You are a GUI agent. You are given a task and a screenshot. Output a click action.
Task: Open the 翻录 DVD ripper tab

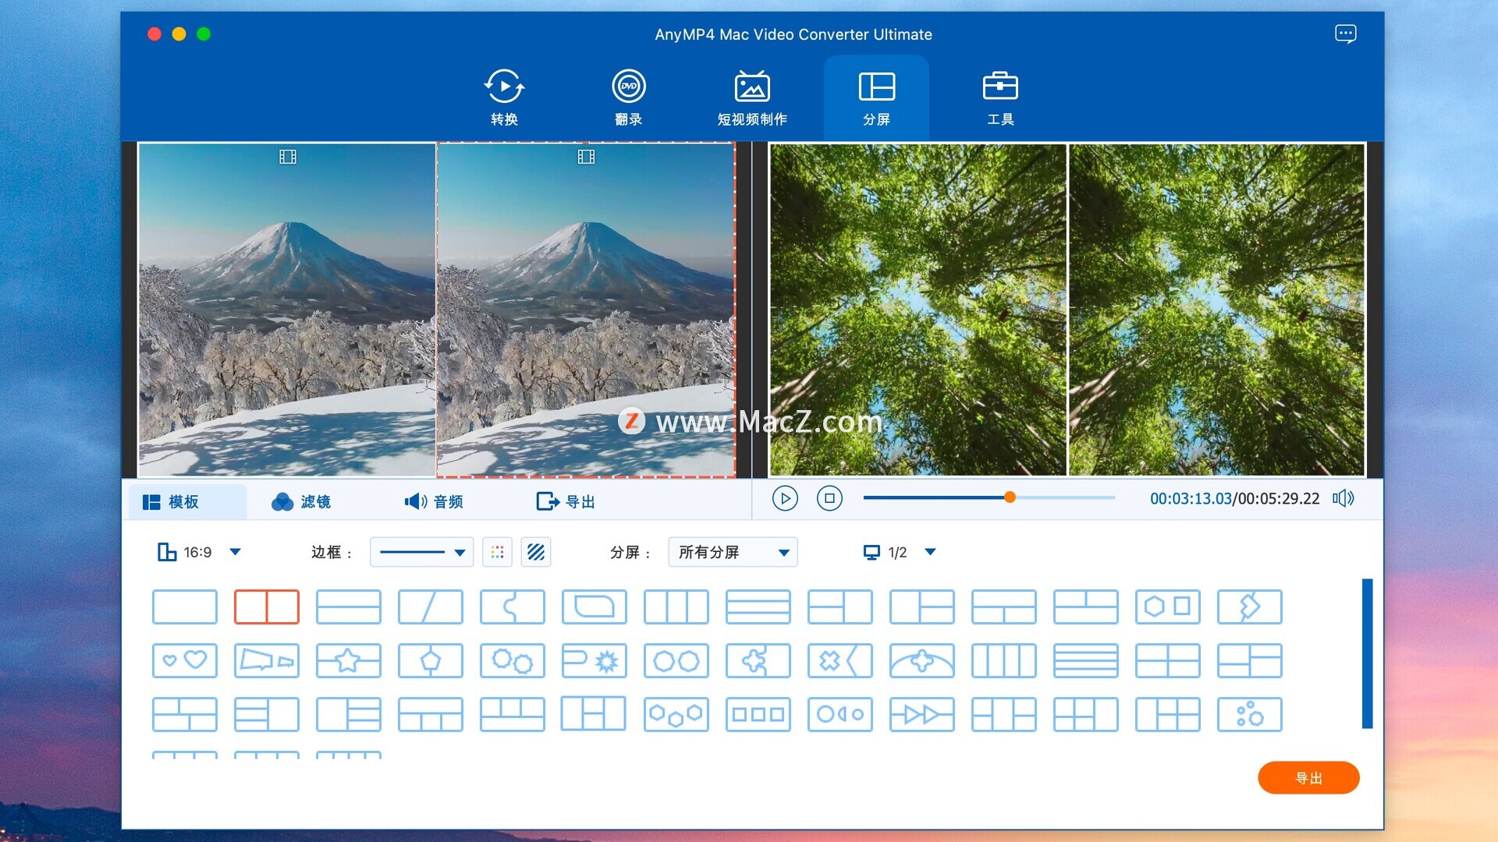pos(628,97)
